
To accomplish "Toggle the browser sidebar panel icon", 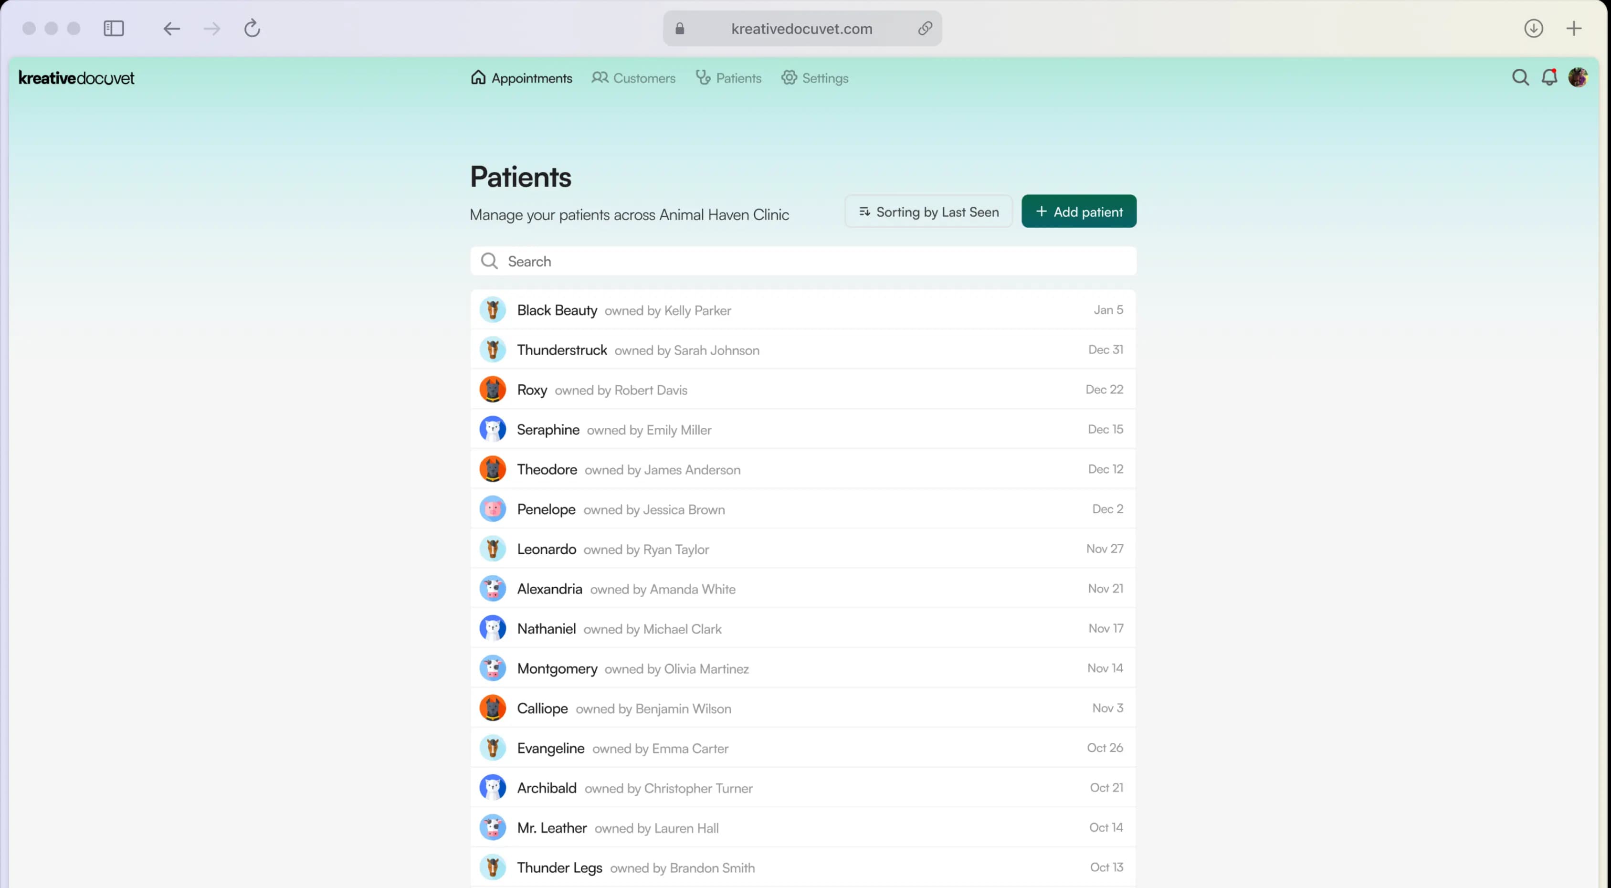I will (114, 28).
